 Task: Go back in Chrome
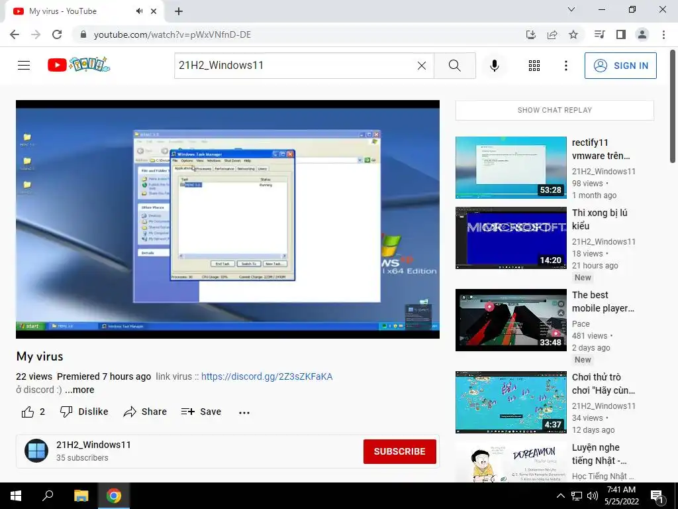[15, 34]
